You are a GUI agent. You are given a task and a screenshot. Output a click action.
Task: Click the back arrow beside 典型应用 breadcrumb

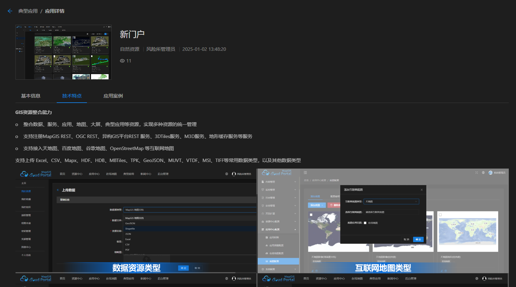click(10, 11)
